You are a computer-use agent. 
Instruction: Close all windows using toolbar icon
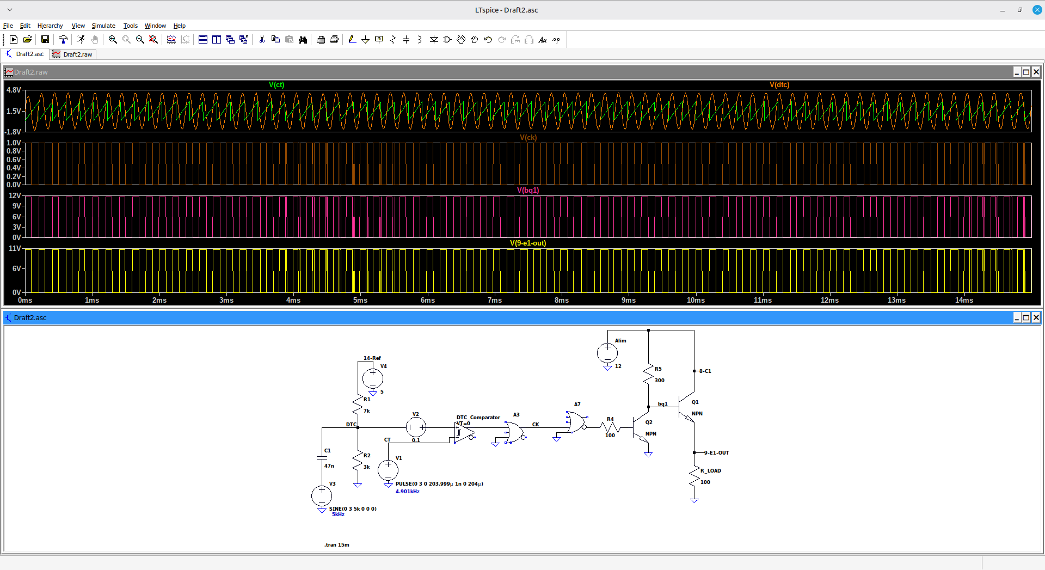tap(244, 40)
